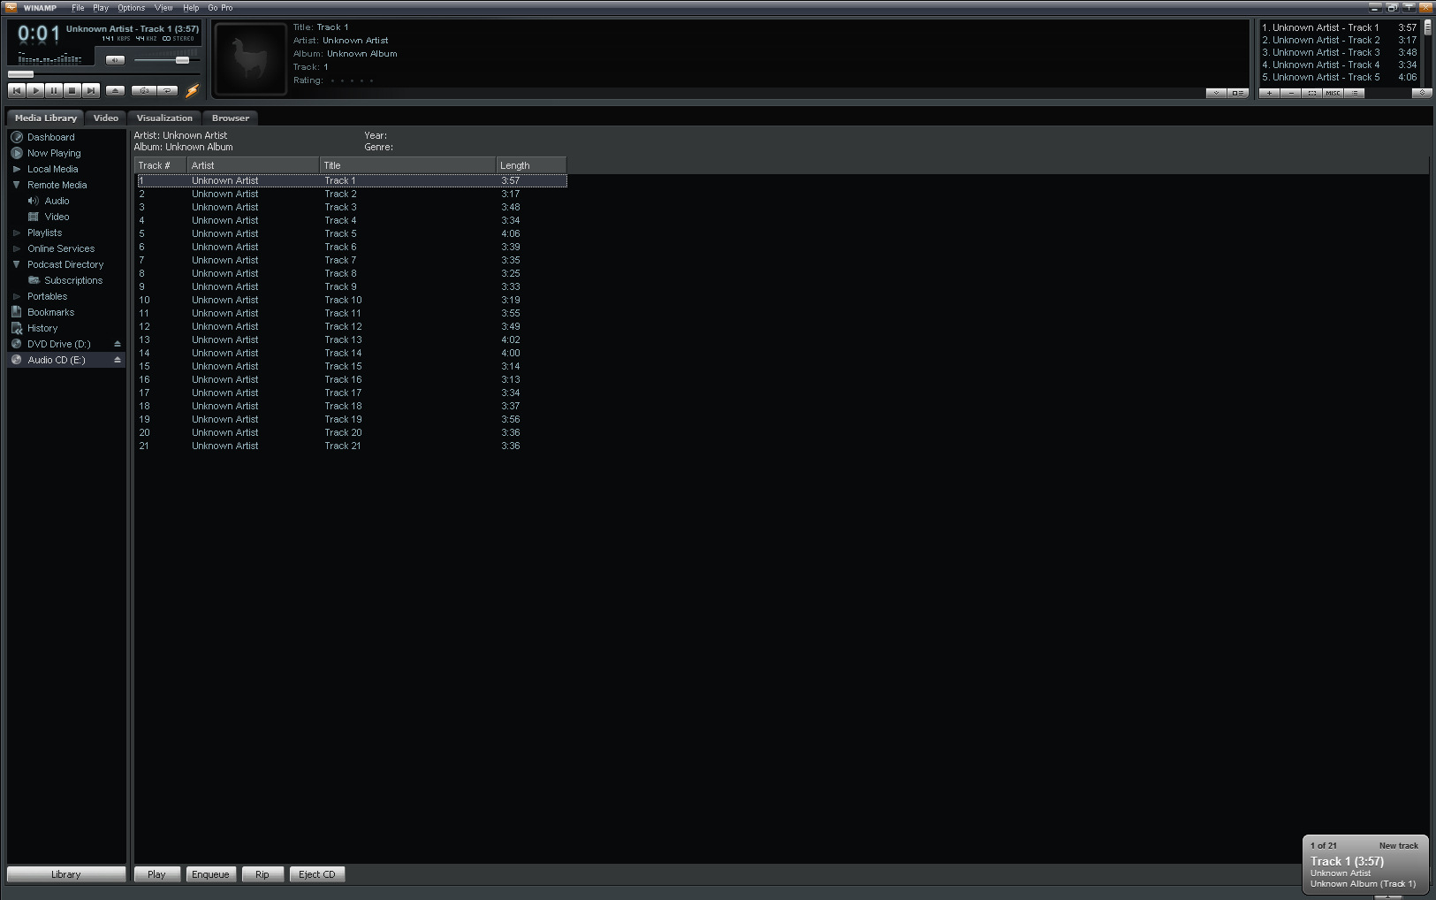Open the playlist list options button
Viewport: 1436px width, 900px height.
click(x=1355, y=93)
